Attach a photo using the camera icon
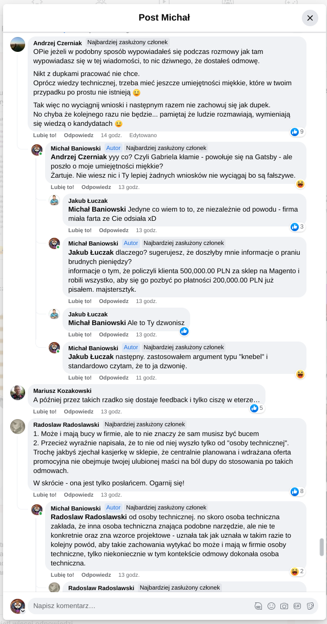The image size is (327, 624). tap(284, 606)
